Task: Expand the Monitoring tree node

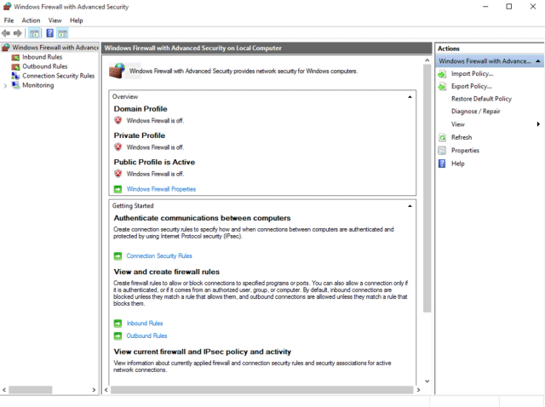Action: click(x=5, y=85)
